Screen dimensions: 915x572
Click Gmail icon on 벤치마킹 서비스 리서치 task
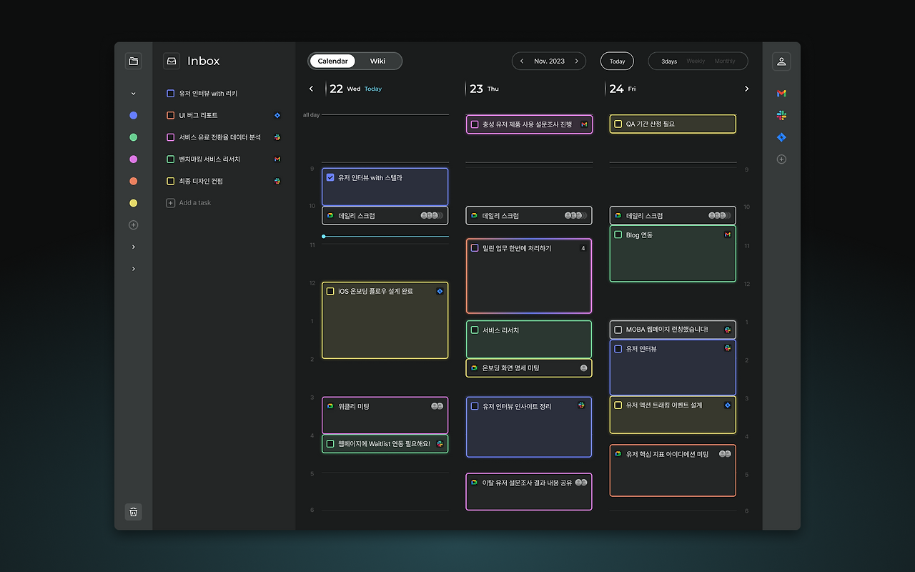coord(277,159)
